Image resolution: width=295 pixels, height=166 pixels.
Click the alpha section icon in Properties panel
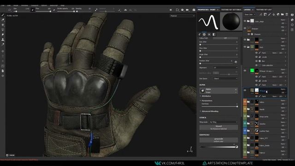point(204,35)
